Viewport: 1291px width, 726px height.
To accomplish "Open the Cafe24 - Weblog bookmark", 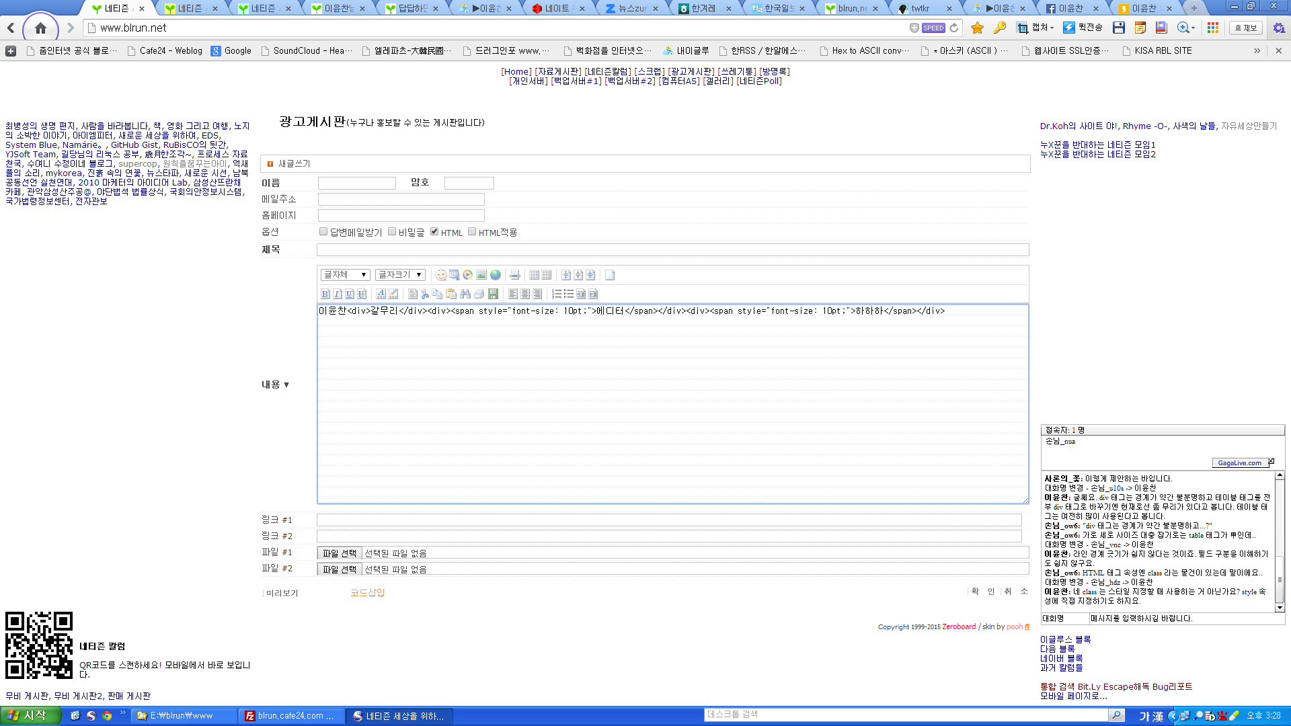I will tap(164, 50).
